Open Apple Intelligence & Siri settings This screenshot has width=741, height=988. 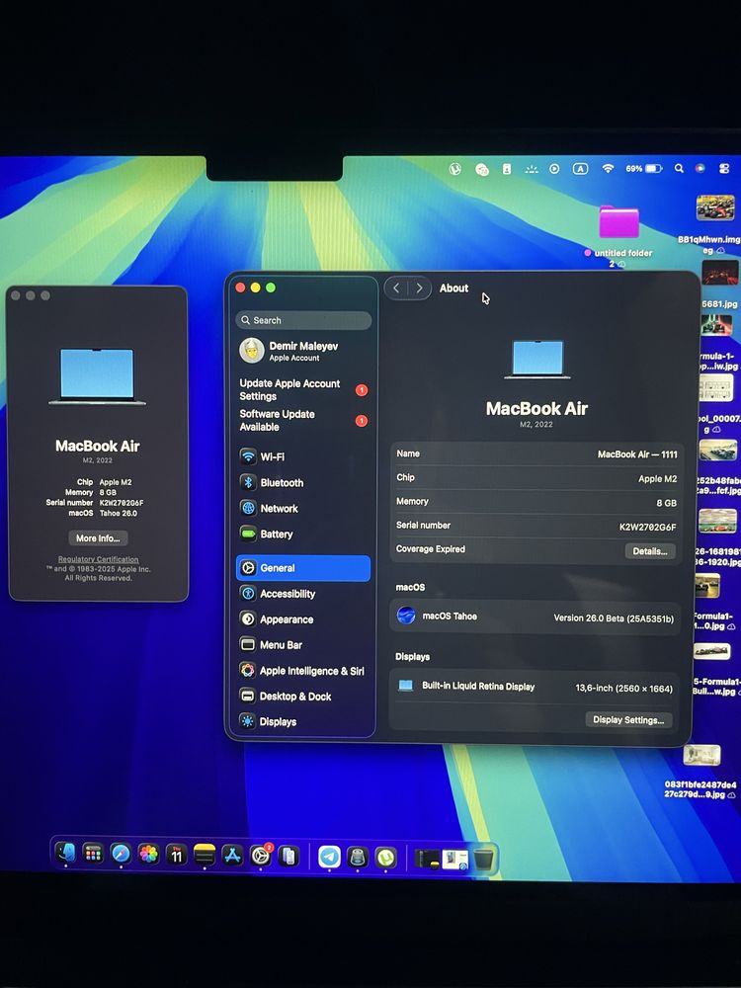[303, 671]
